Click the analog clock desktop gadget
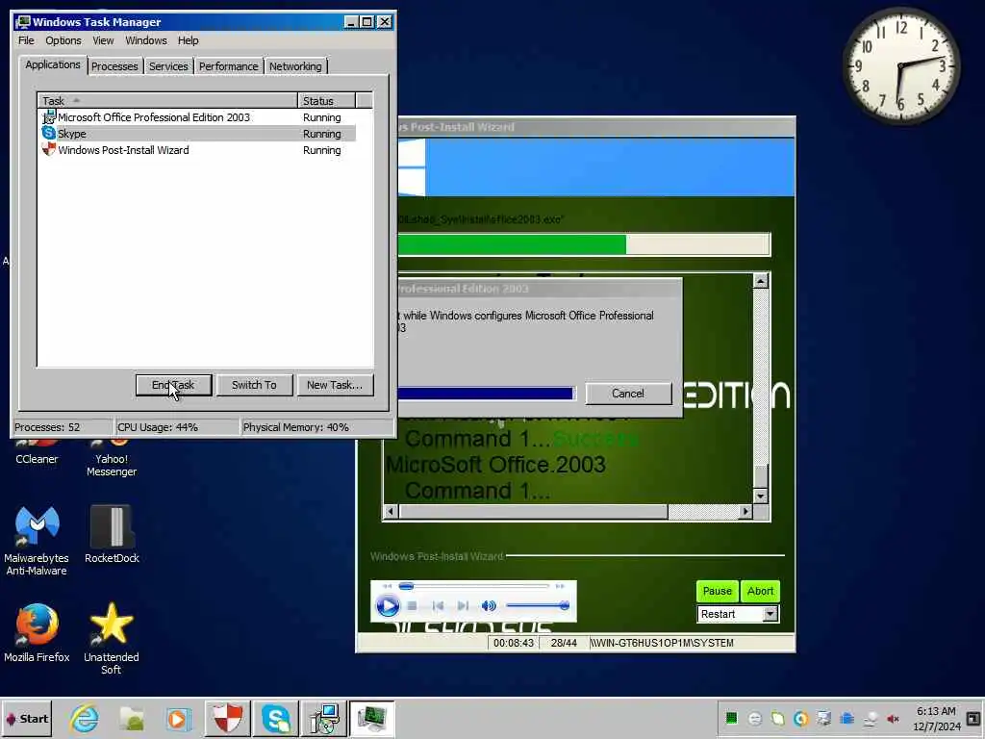 900,66
